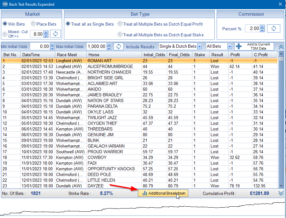
Task: Click refresh icon next to Max Initial Odds
Action: pyautogui.click(x=118, y=46)
